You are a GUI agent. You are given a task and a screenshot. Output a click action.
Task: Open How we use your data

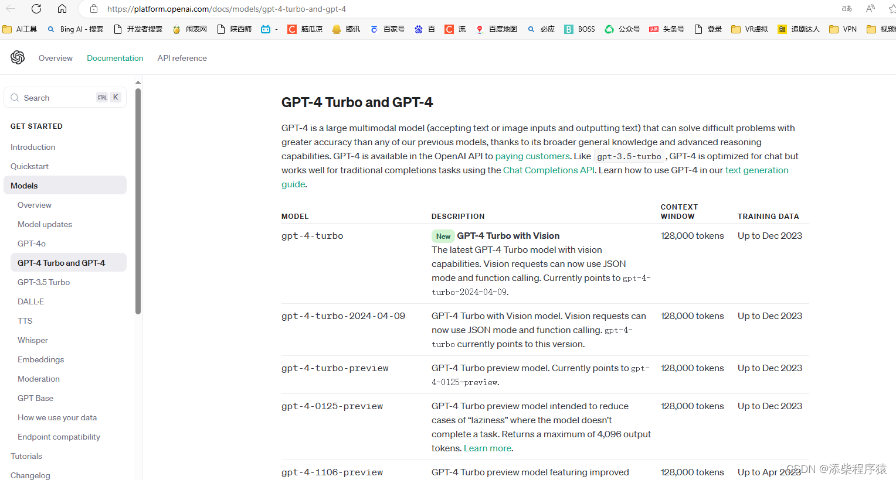[x=57, y=417]
